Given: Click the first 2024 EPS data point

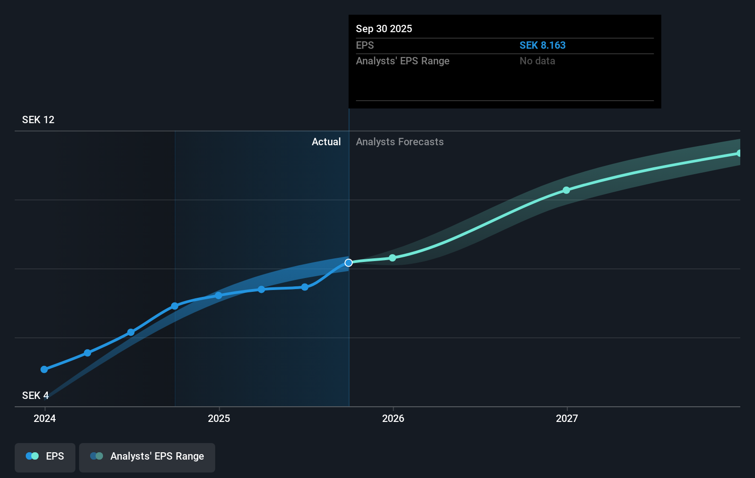Looking at the screenshot, I should [x=44, y=369].
